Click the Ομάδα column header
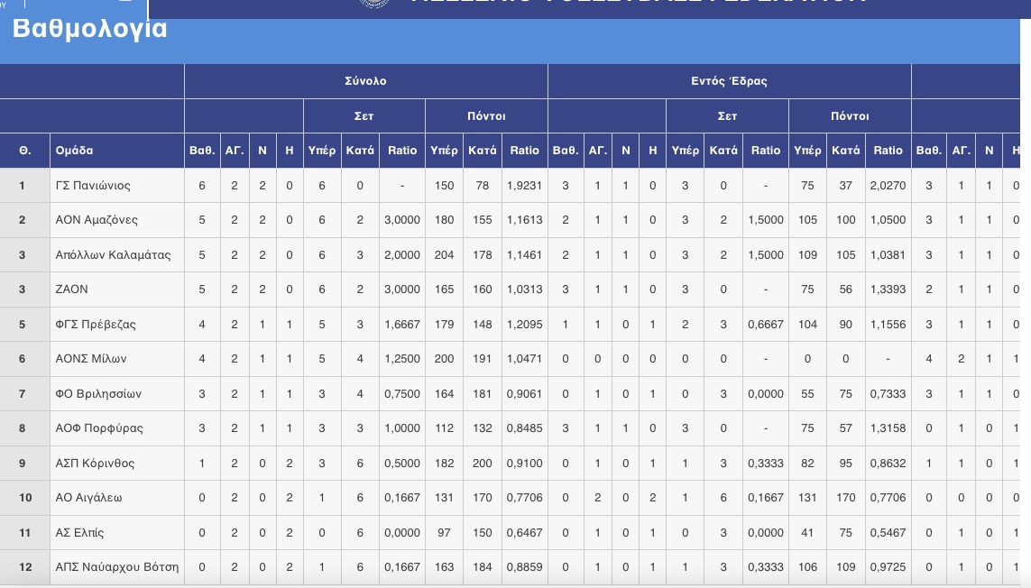Viewport: 1031px width, 588px height. 74,150
